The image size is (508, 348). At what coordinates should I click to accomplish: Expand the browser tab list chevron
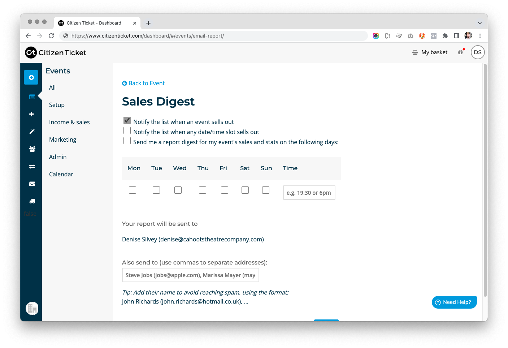(x=480, y=23)
